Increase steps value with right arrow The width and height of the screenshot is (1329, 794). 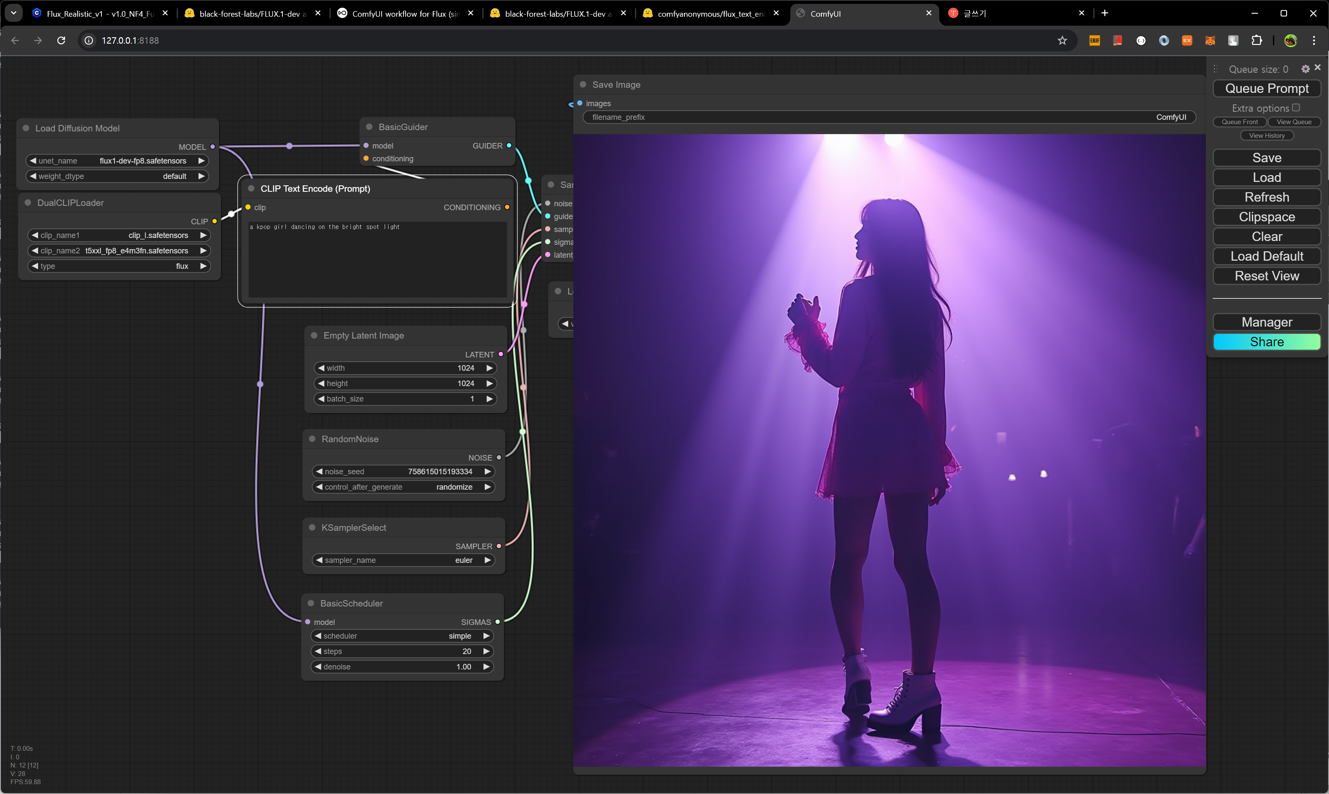tap(486, 651)
